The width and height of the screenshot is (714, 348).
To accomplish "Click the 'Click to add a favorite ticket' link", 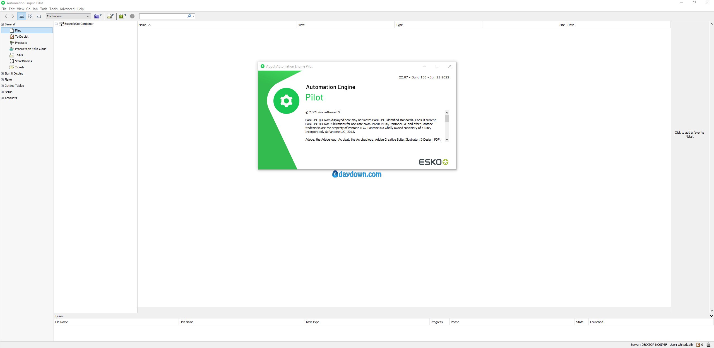I will [x=689, y=135].
